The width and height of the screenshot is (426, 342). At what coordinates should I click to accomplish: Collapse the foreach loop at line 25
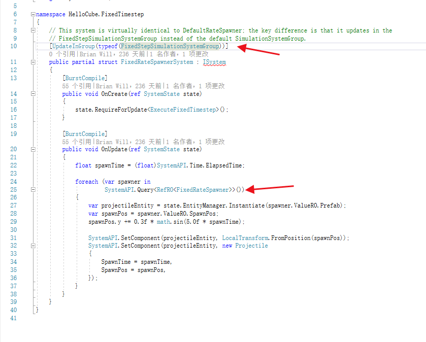(x=33, y=190)
